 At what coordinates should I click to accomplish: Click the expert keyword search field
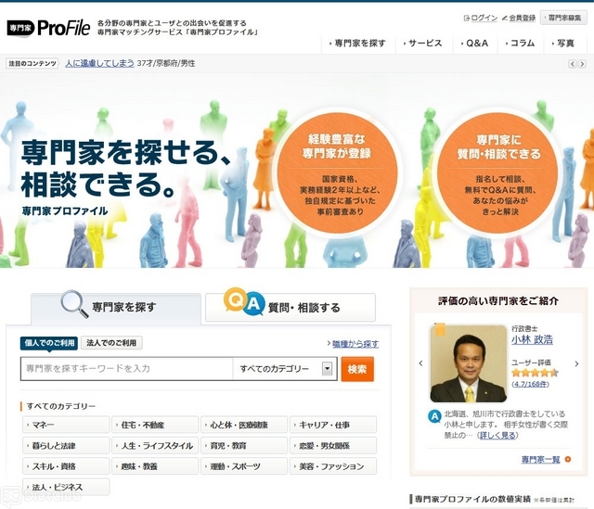pyautogui.click(x=126, y=369)
